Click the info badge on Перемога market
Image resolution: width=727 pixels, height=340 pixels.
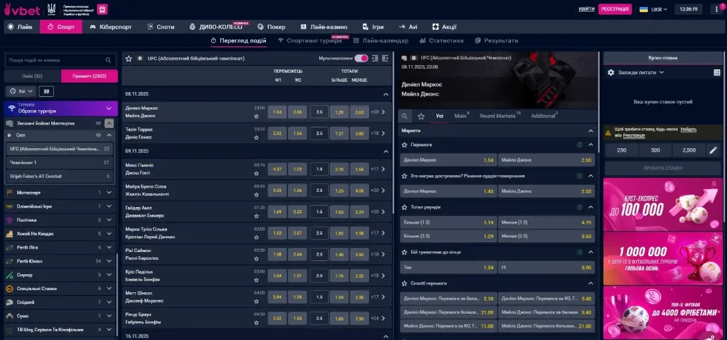(x=580, y=145)
